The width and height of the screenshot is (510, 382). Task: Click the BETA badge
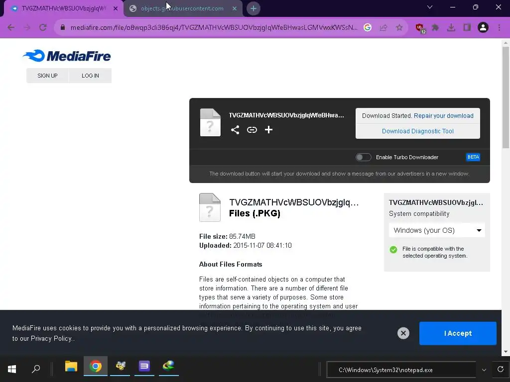(473, 157)
